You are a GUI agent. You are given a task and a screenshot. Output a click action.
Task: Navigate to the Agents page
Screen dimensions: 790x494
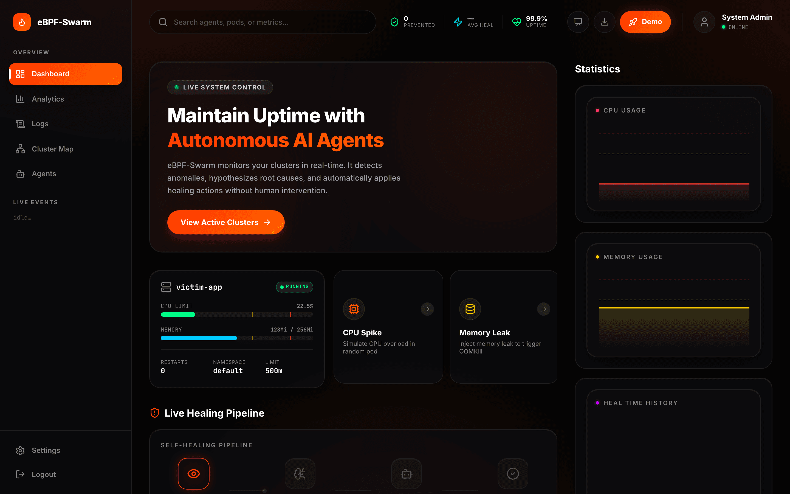coord(66,174)
